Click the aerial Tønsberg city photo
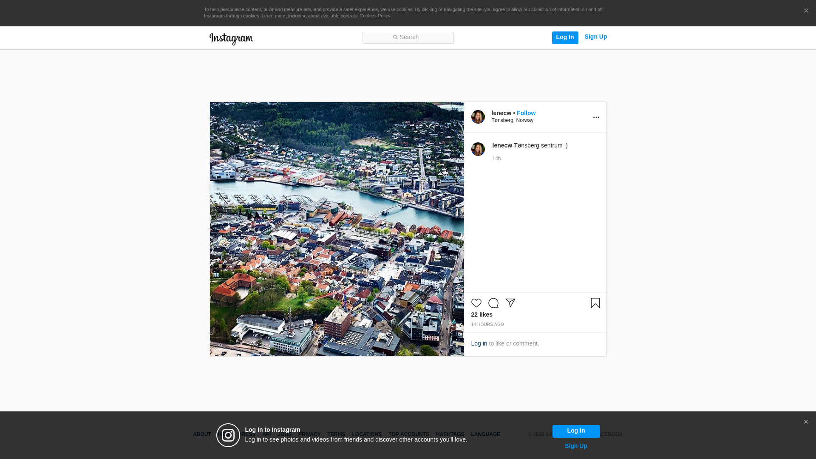 [x=337, y=229]
